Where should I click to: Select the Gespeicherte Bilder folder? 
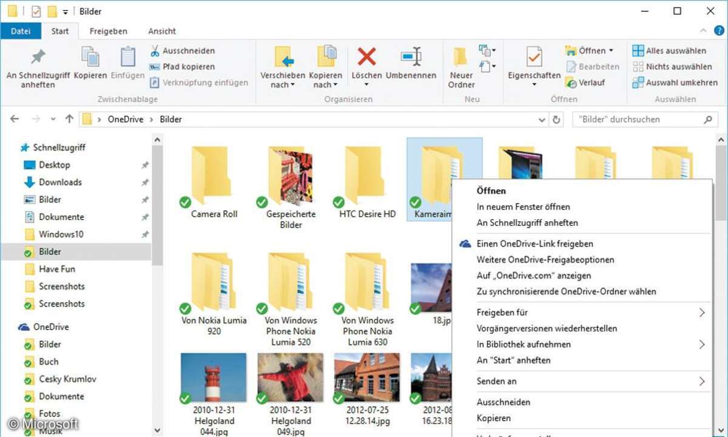291,187
